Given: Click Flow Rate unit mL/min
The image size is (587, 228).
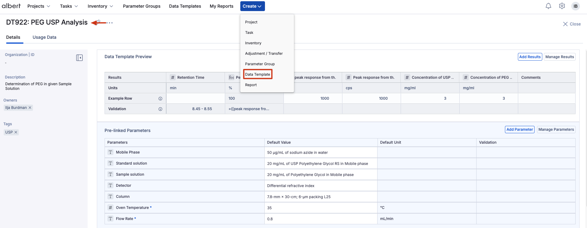Looking at the screenshot, I should point(427,219).
